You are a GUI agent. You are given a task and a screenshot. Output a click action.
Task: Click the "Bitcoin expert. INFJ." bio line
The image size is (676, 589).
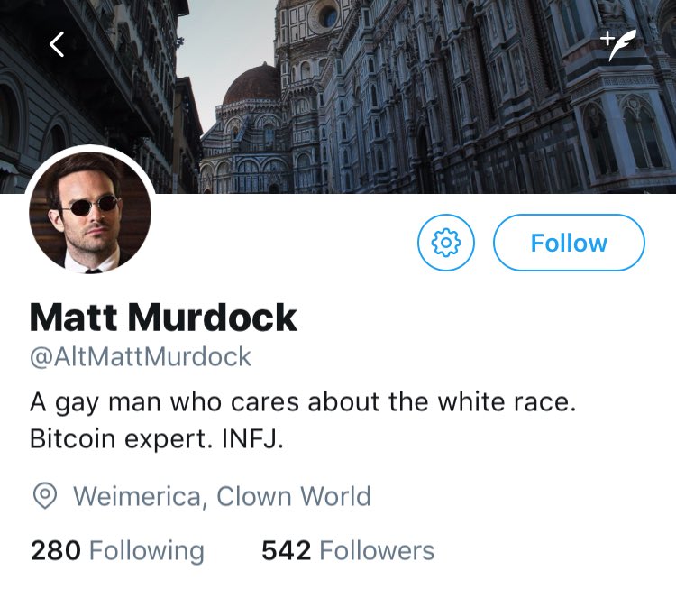pos(157,439)
